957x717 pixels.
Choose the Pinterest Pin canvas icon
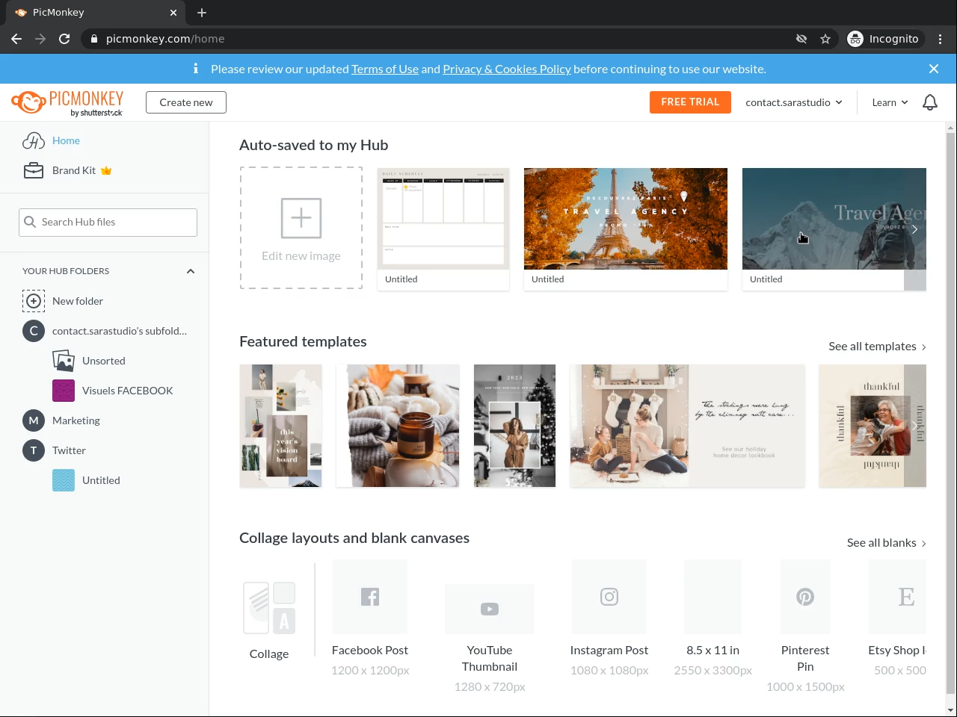[x=805, y=597]
